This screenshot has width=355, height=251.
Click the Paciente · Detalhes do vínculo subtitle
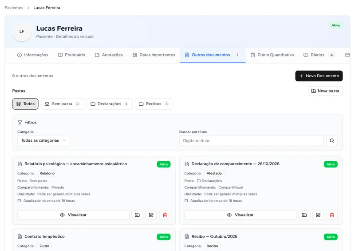pos(65,36)
